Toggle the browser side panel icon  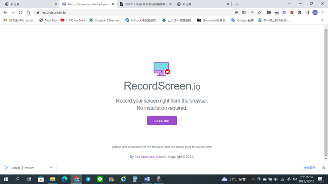307,12
